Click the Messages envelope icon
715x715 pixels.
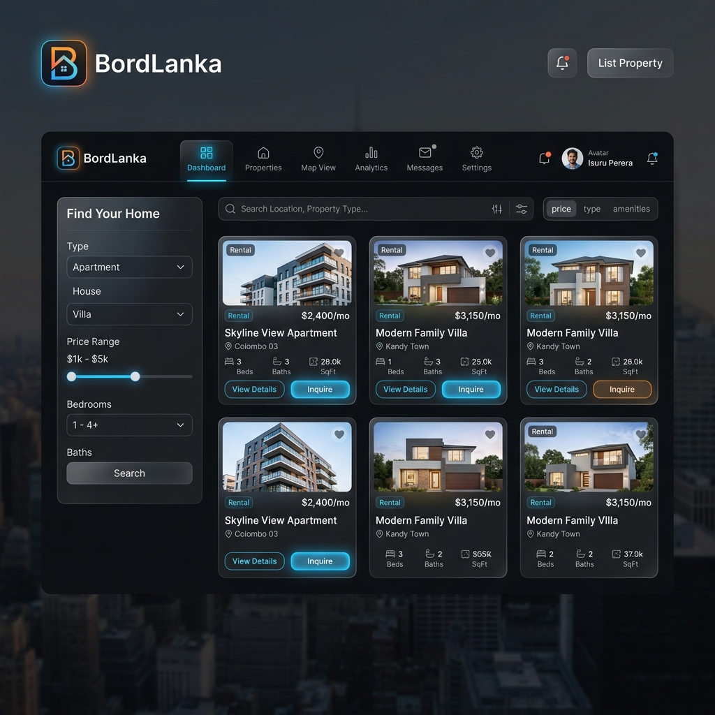(425, 152)
